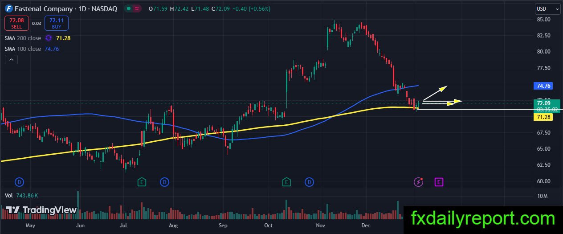Click the 77.50 price scale label

tap(544, 68)
